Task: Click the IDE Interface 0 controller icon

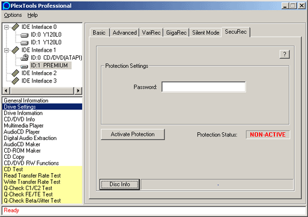Action: coord(15,27)
